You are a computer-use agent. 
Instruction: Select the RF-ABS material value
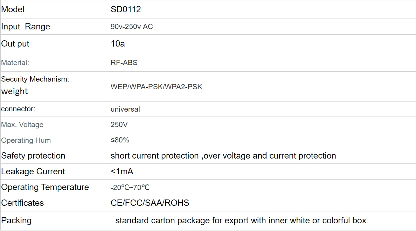(124, 63)
